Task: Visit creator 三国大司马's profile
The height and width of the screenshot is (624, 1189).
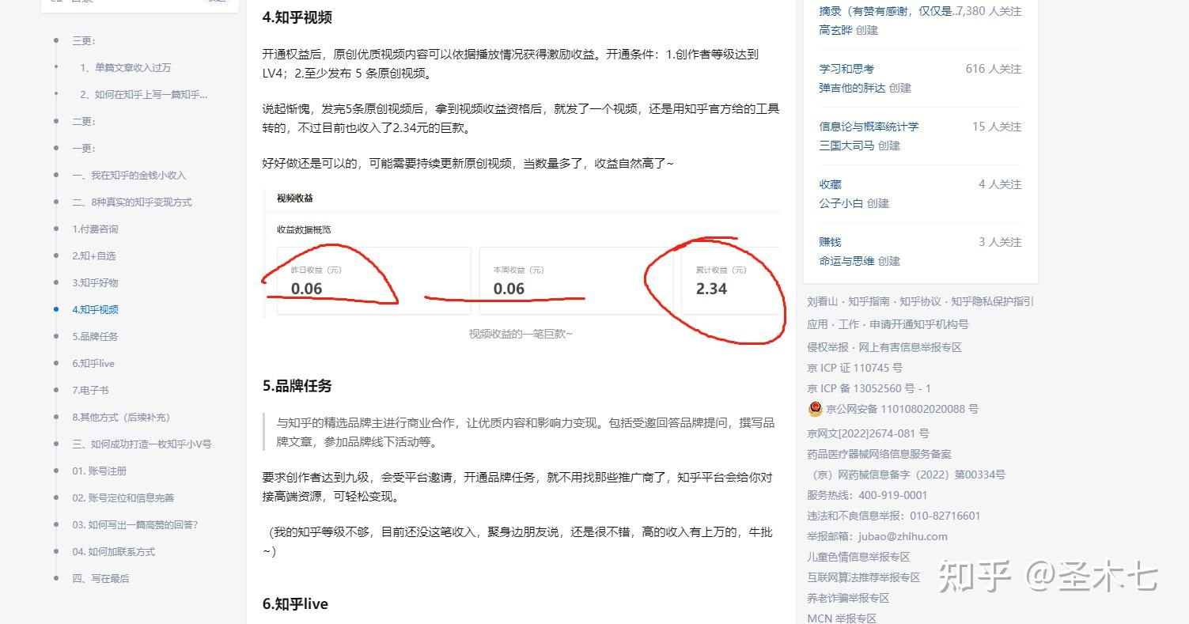Action: tap(846, 146)
